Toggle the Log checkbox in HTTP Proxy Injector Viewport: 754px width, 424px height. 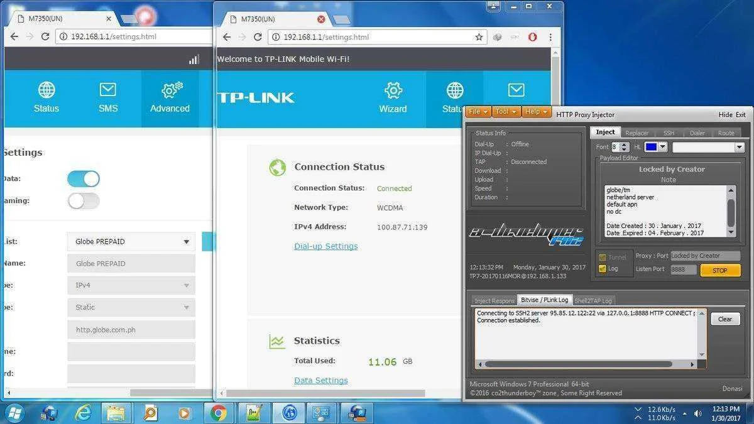603,269
